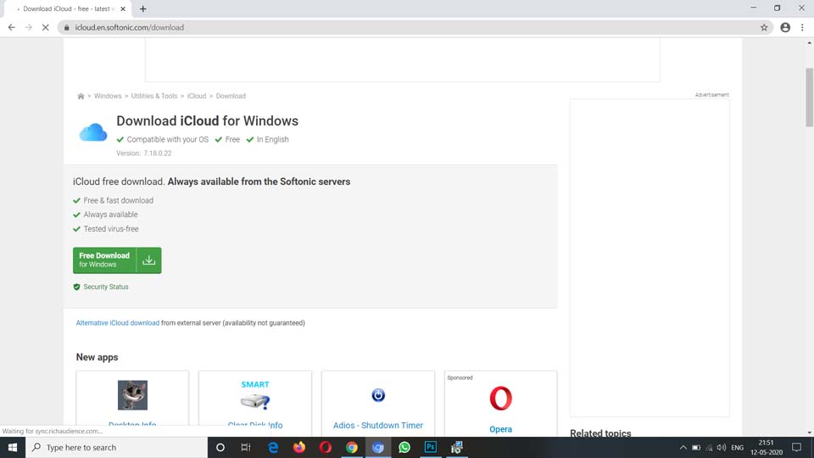This screenshot has height=458, width=814.
Task: Open the volume speaker tray icon
Action: [x=722, y=448]
